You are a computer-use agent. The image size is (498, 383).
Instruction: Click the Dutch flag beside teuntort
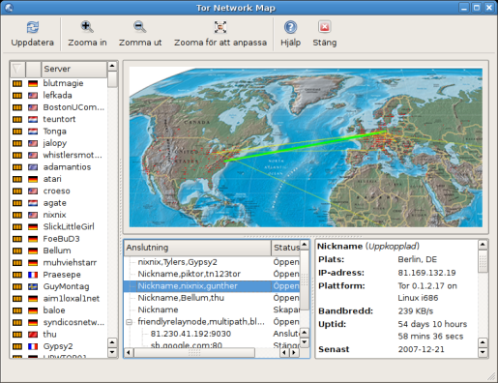pyautogui.click(x=33, y=119)
